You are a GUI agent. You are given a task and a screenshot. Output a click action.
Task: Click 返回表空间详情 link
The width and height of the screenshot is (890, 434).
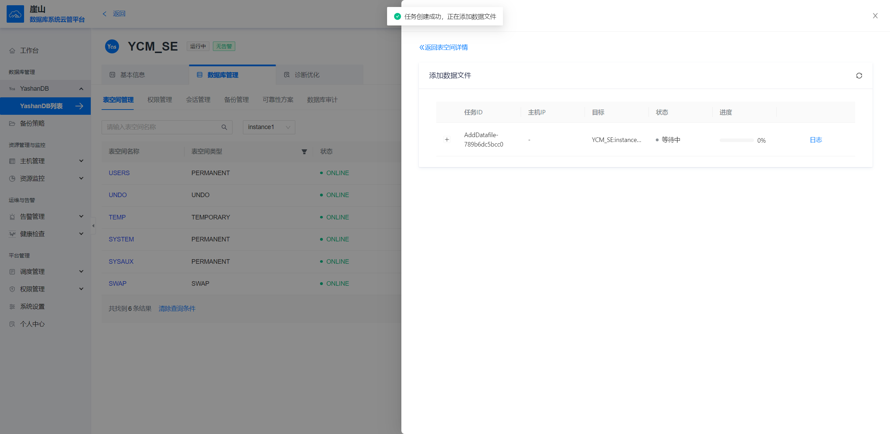pos(443,47)
